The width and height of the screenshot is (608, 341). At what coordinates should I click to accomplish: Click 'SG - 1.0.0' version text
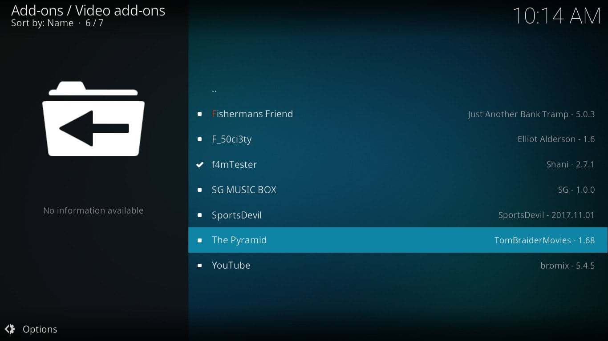tap(576, 190)
